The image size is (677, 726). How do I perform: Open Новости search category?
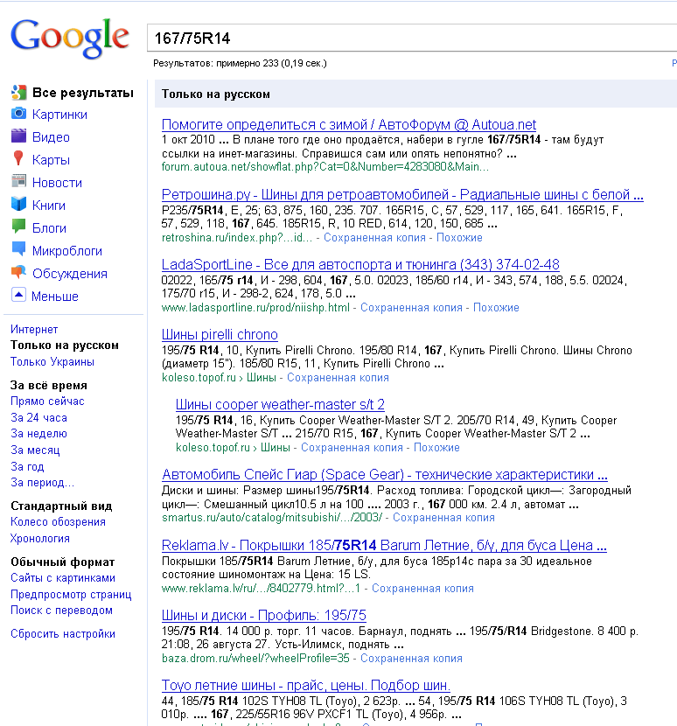tap(57, 183)
